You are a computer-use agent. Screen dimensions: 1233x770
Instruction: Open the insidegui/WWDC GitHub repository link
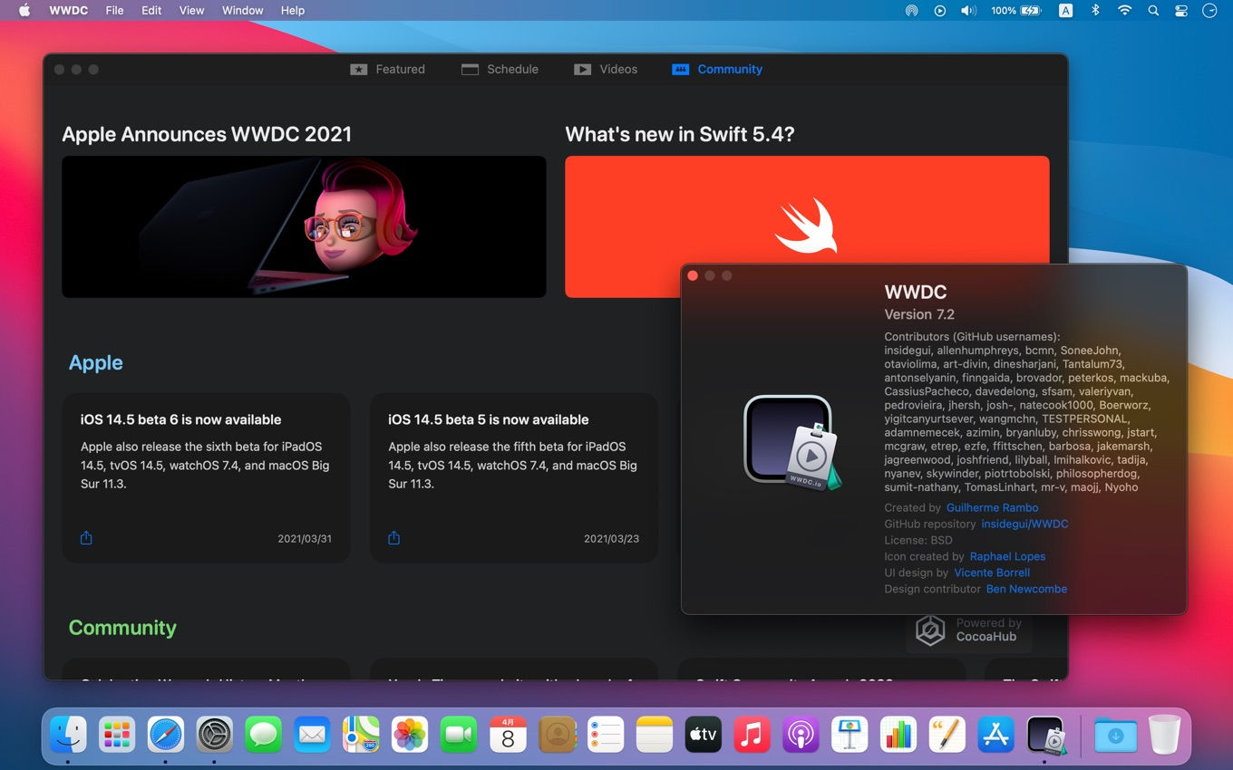tap(1024, 524)
